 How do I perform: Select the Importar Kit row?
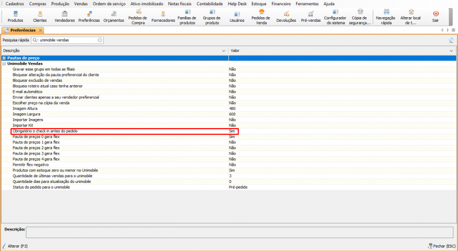point(229,126)
